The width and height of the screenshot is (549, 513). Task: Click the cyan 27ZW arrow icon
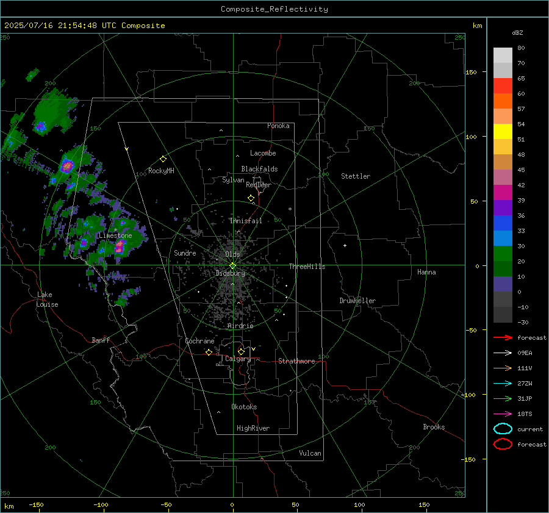click(503, 384)
